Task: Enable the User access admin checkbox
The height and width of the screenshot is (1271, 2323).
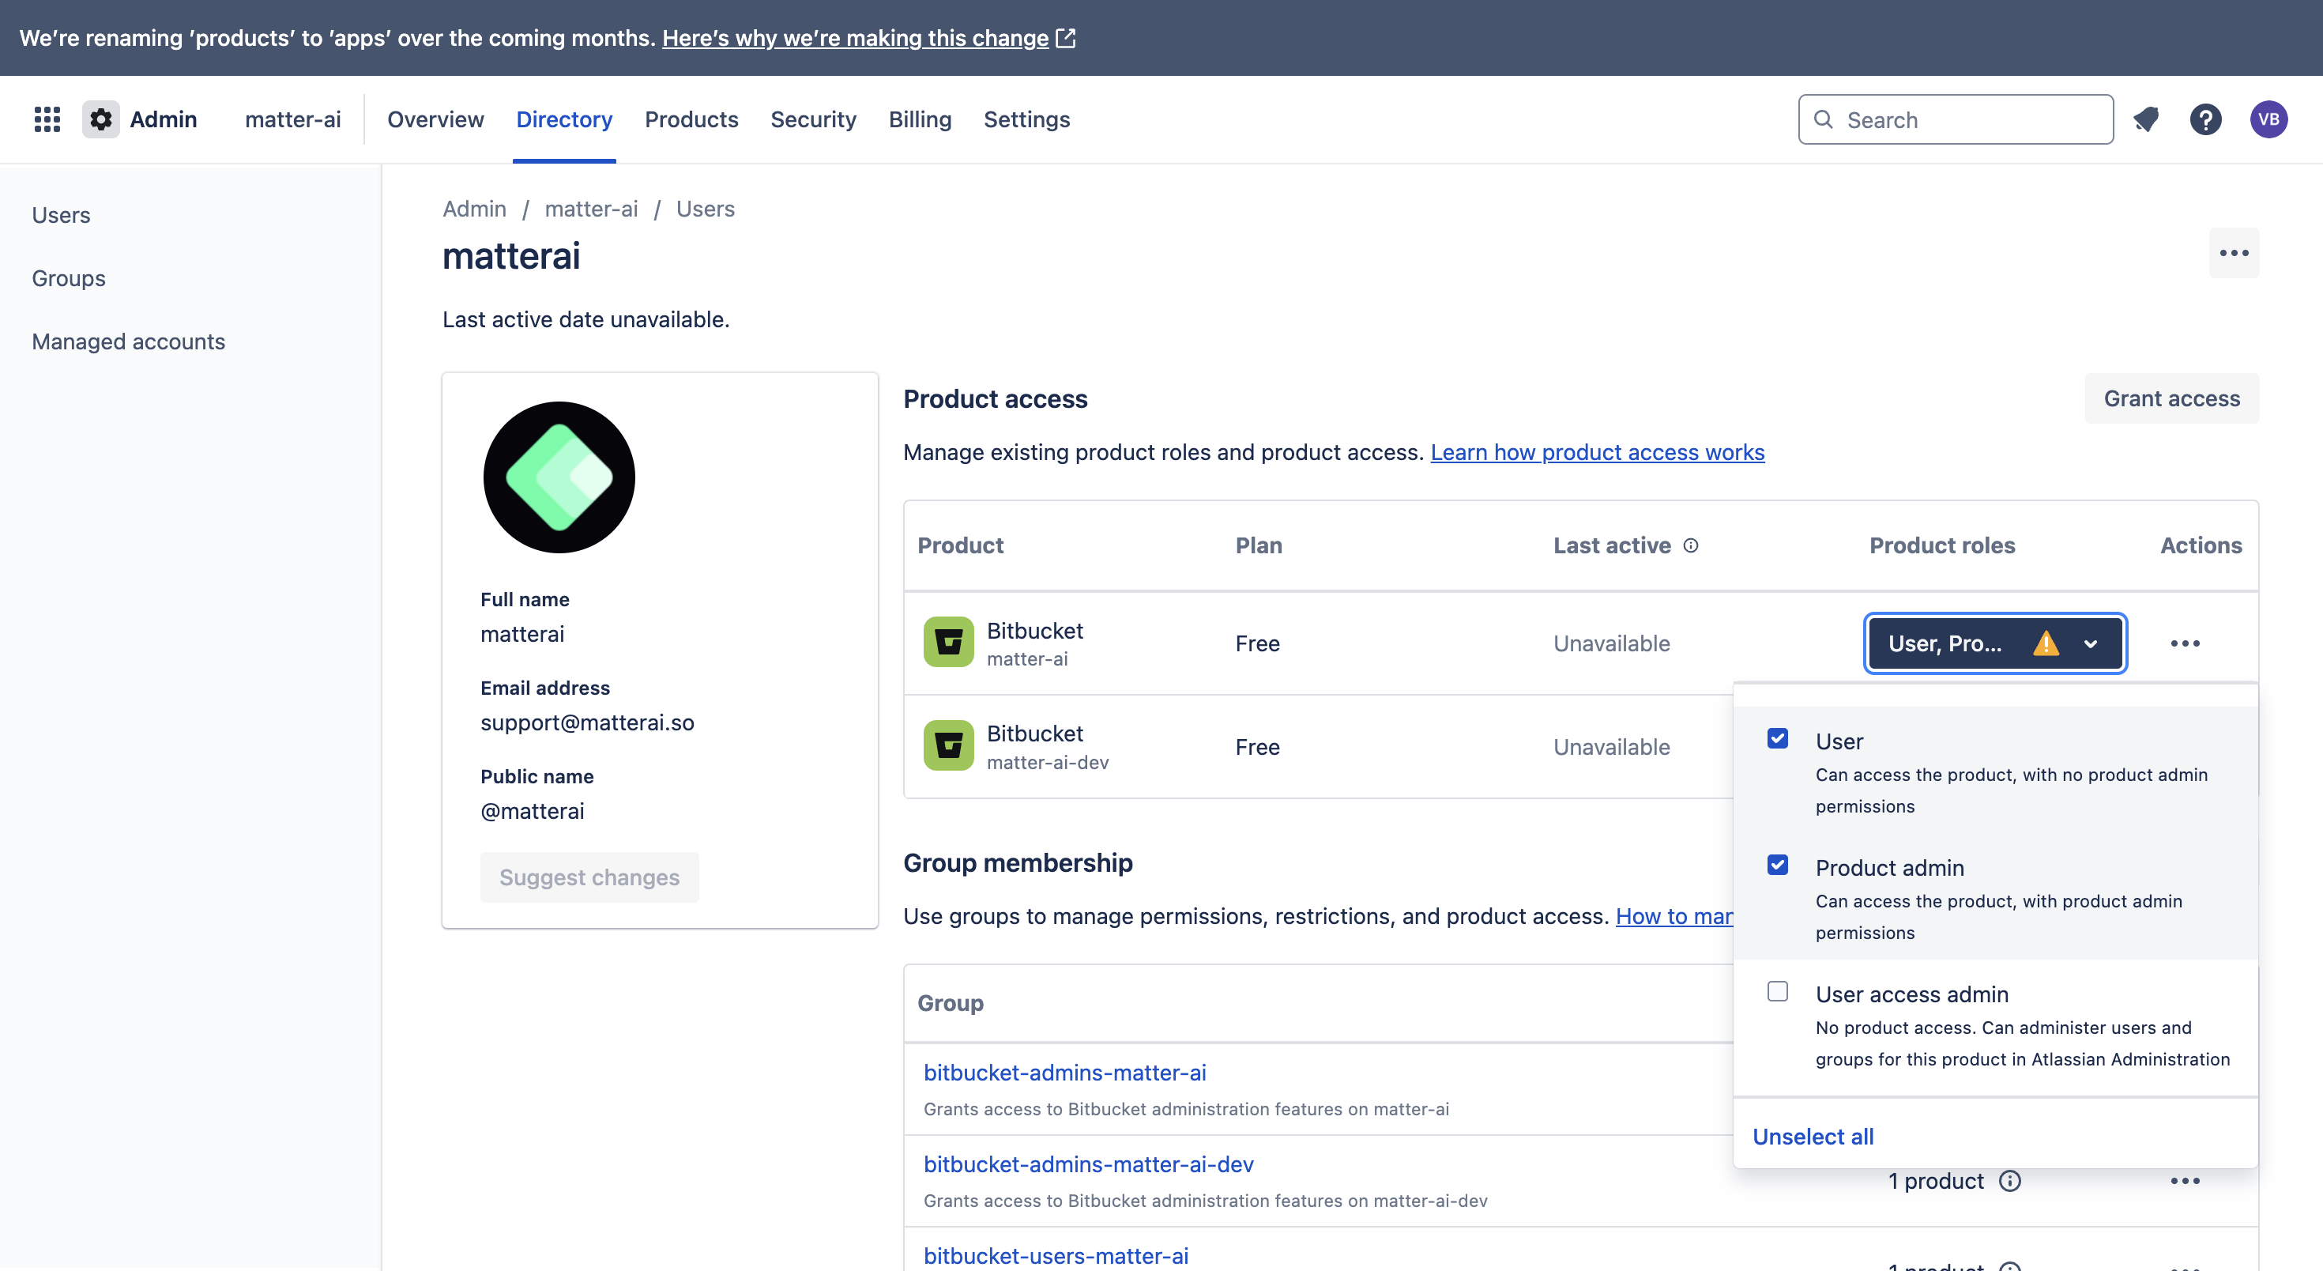Action: click(x=1778, y=991)
